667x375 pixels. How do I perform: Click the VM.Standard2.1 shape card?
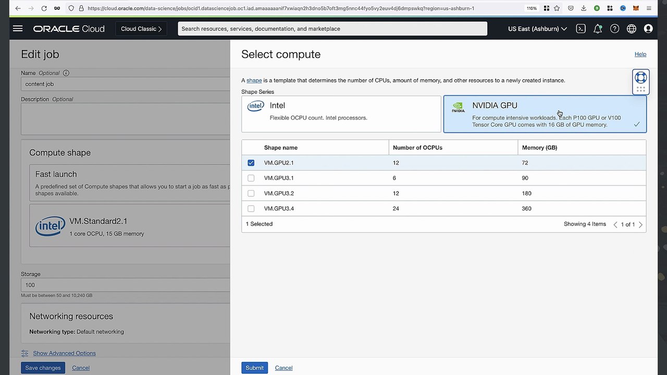pos(130,226)
